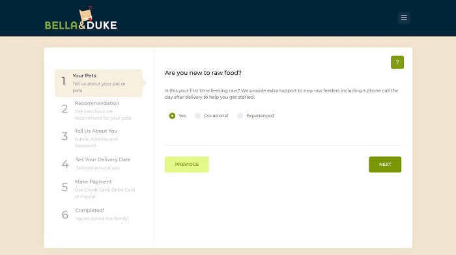456x255 pixels.
Task: Go back with the Previous button
Action: 187,165
